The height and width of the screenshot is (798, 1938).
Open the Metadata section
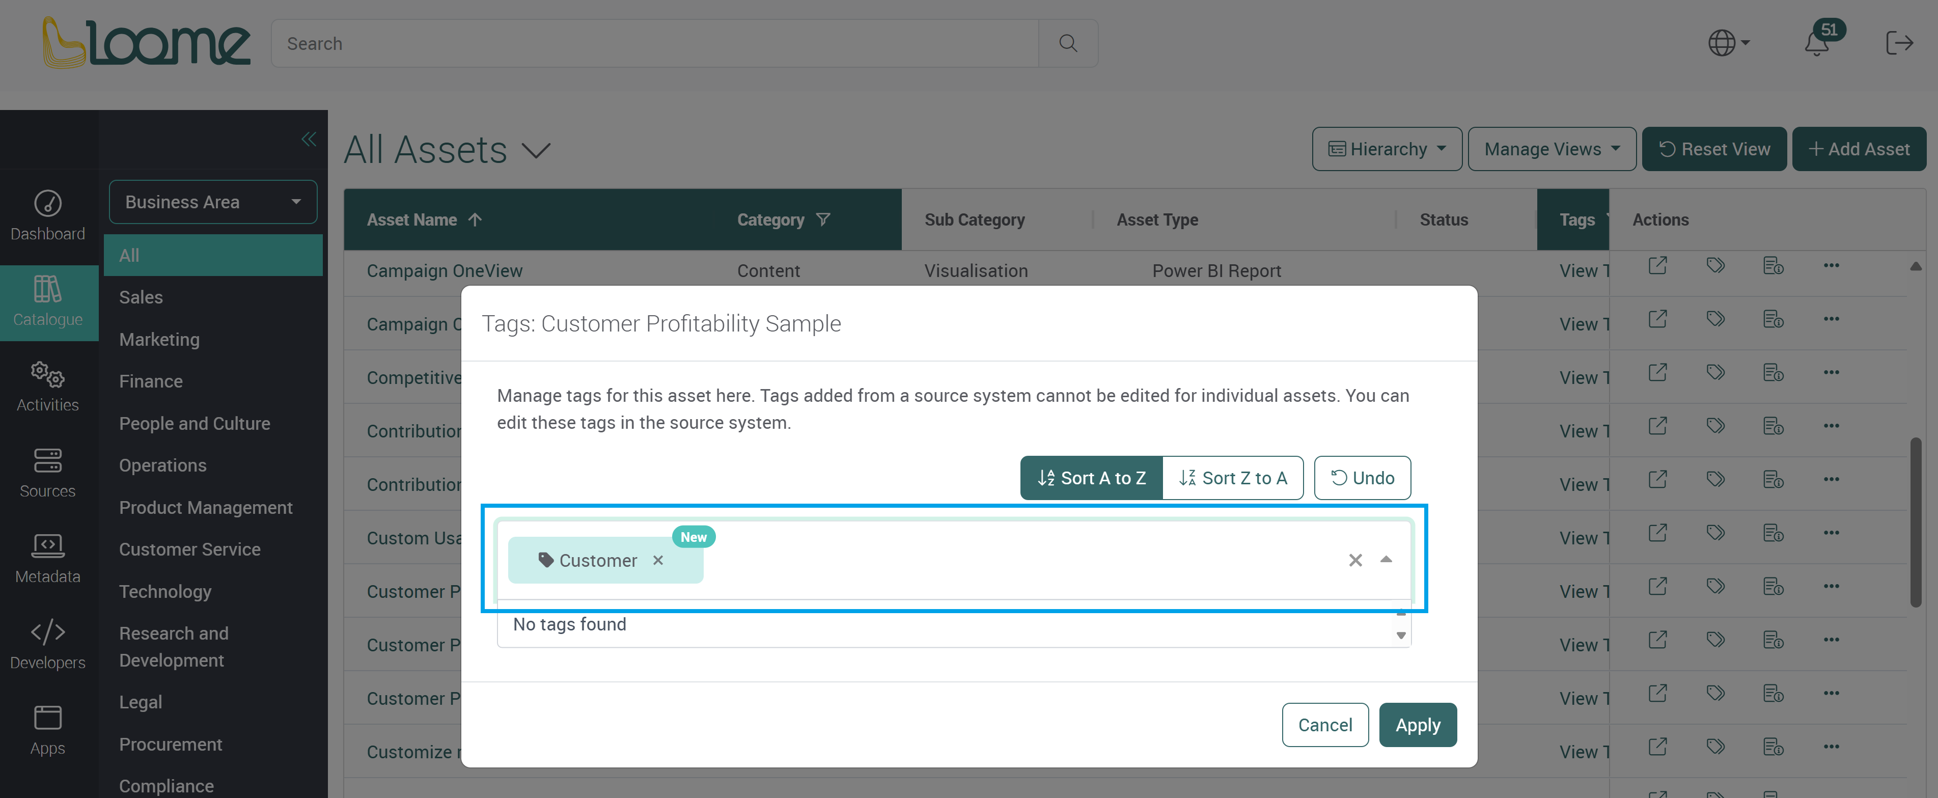point(47,559)
